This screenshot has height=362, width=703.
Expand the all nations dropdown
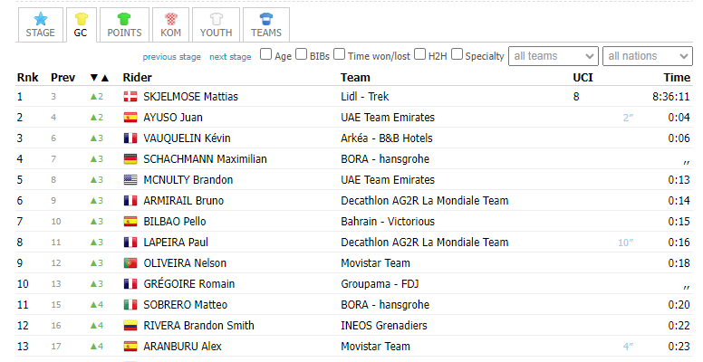(647, 56)
